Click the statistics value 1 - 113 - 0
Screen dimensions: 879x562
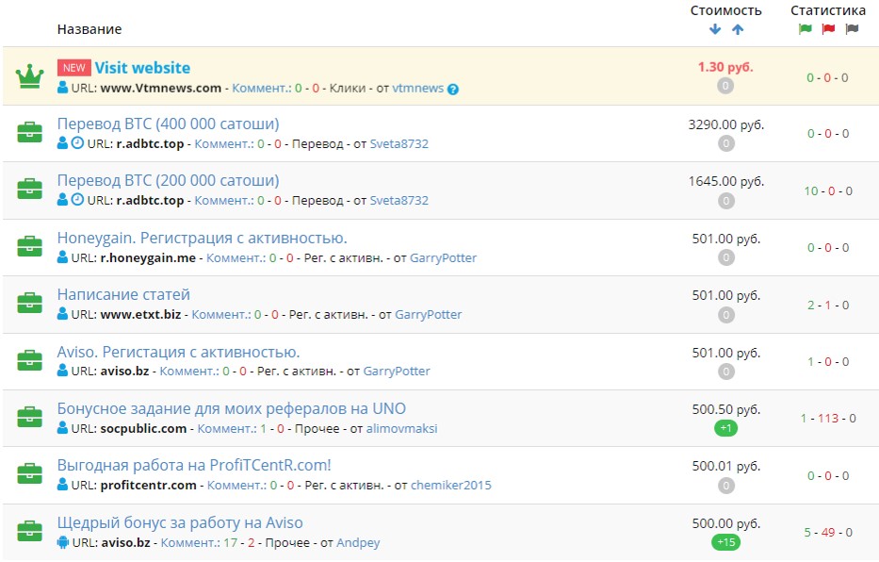[x=828, y=419]
